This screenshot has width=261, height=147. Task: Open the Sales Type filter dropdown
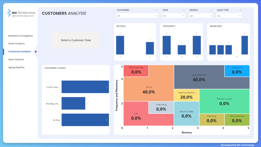pos(229,16)
